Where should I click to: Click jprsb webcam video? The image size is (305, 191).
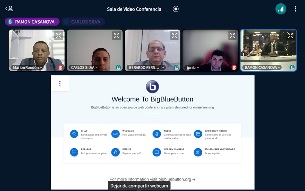pos(211,51)
